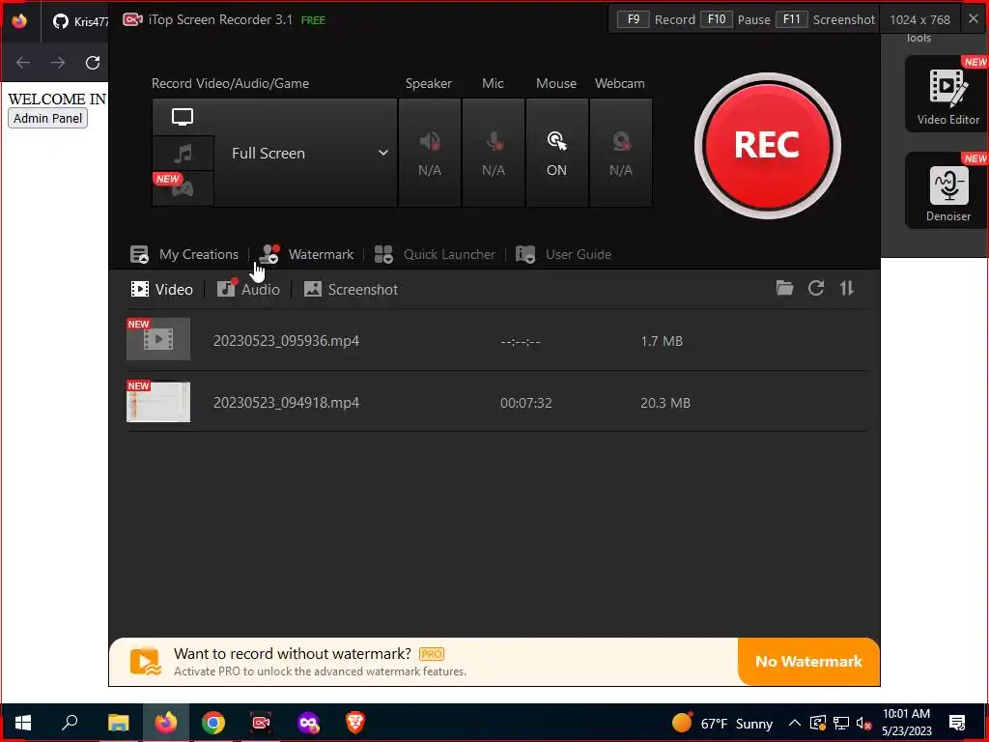The image size is (989, 742).
Task: Click the 1.7 MB file size
Action: pyautogui.click(x=662, y=341)
